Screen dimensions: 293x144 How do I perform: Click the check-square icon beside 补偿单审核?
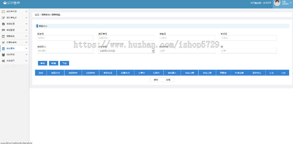tap(3, 42)
